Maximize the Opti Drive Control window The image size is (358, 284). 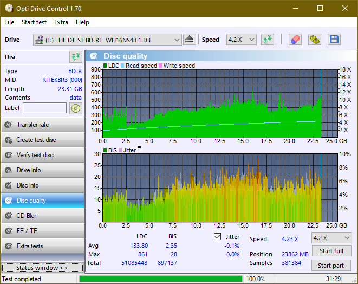pos(320,9)
